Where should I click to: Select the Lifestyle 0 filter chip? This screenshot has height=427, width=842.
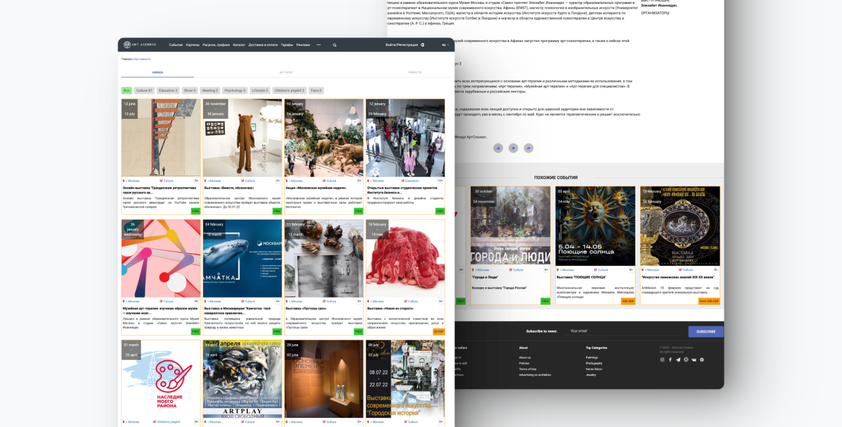point(259,91)
